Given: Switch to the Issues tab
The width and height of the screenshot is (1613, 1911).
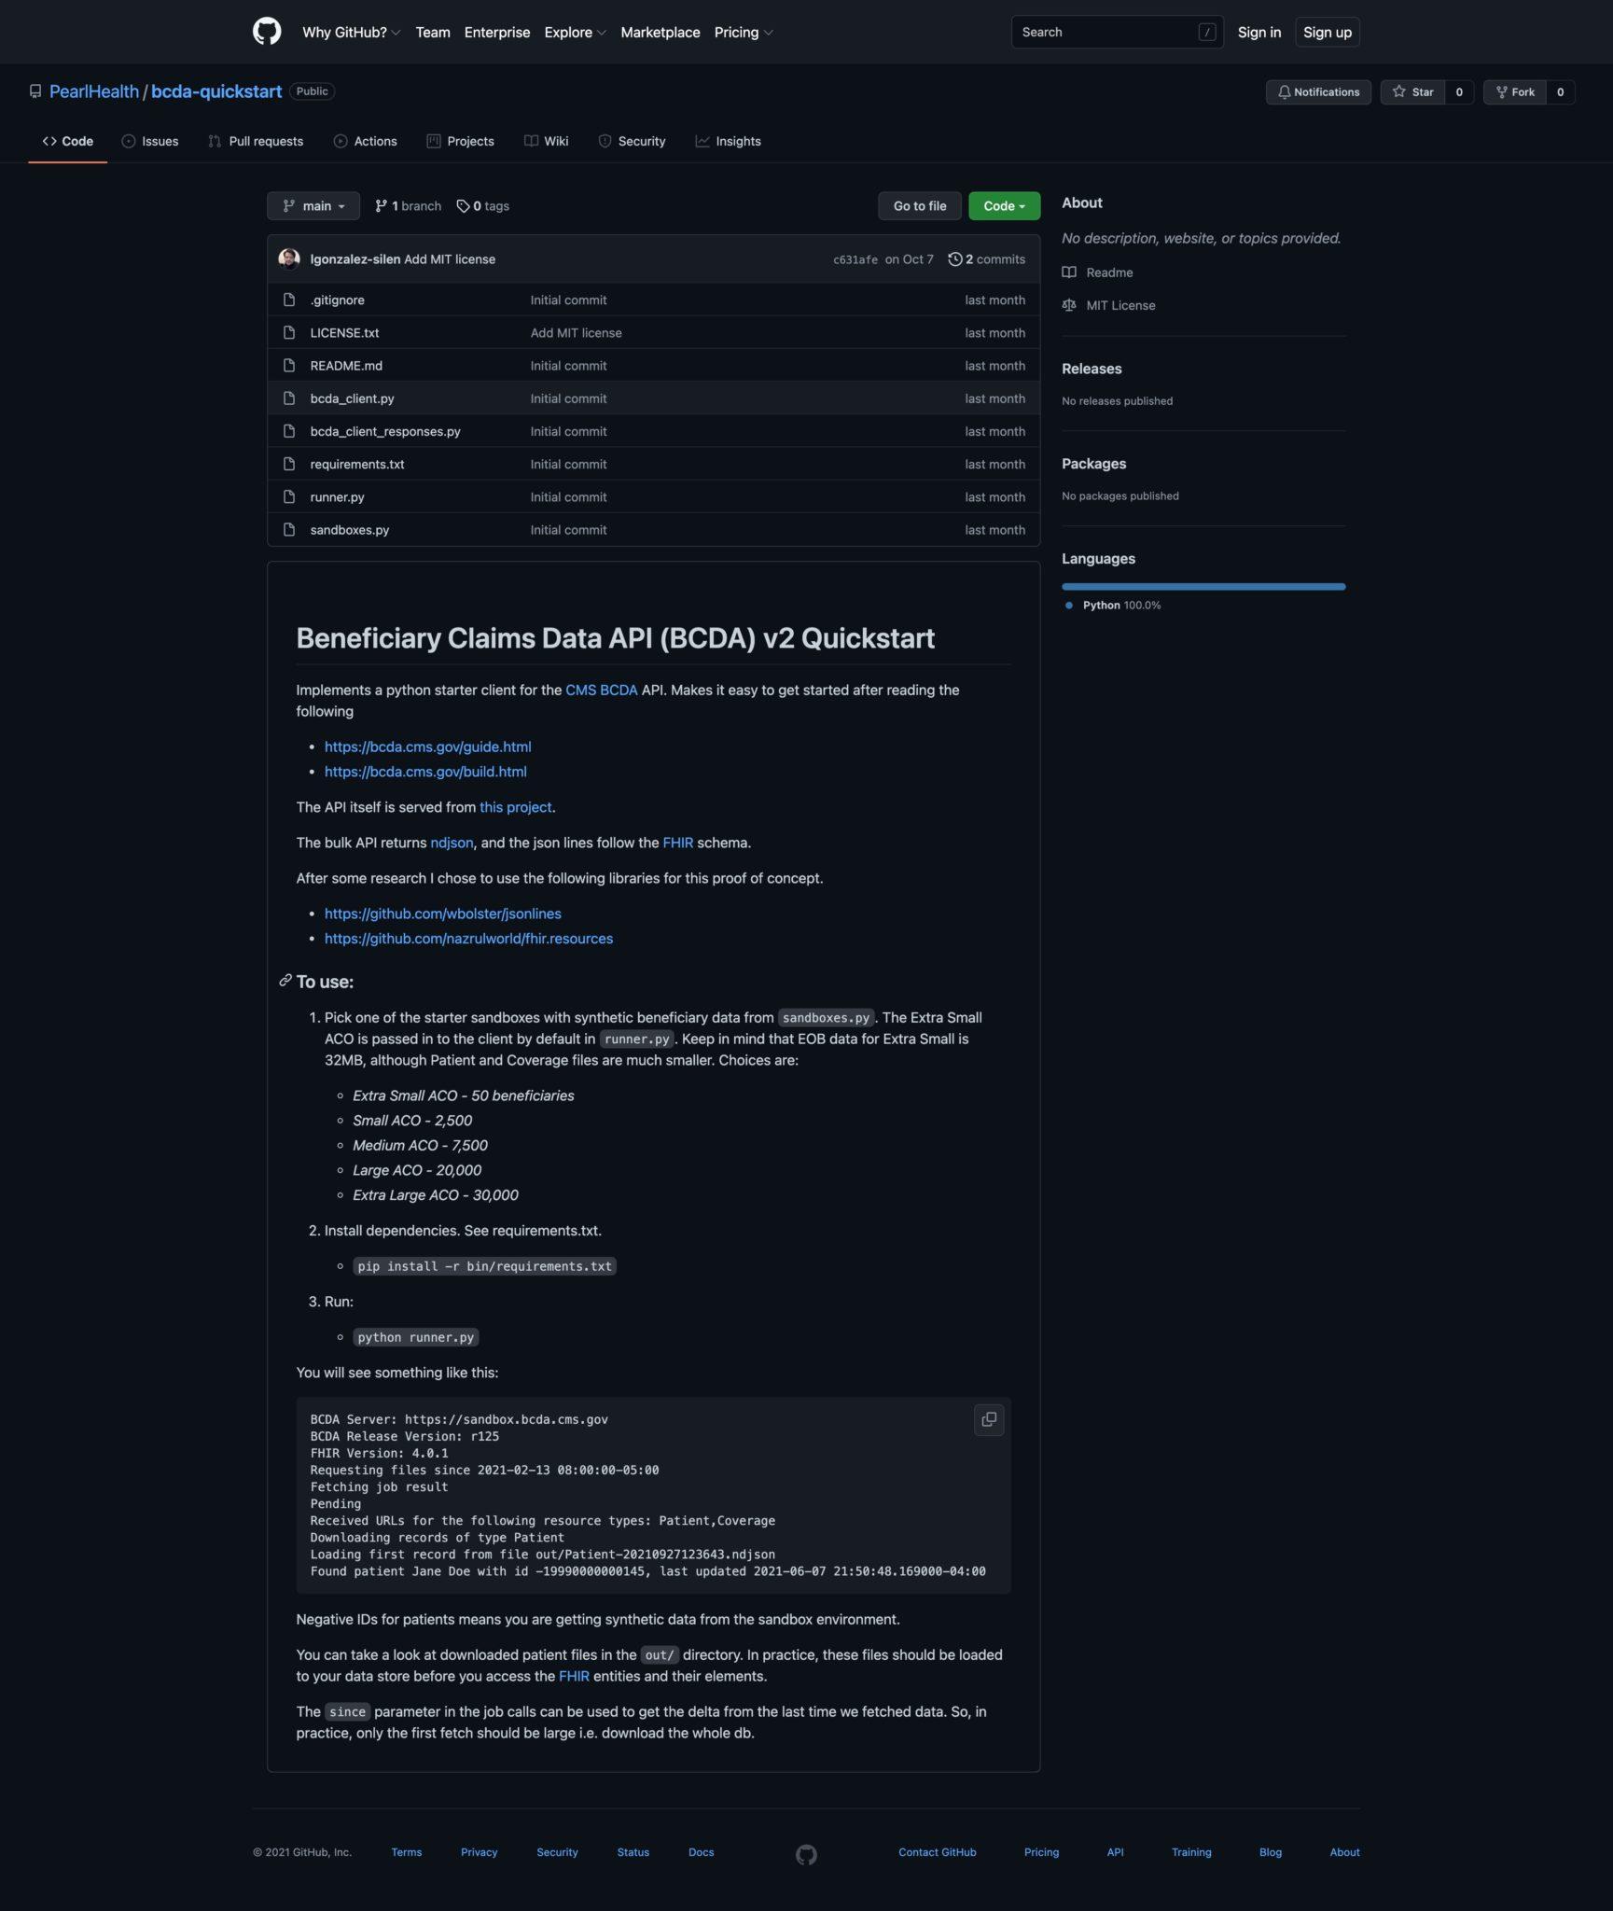Looking at the screenshot, I should 150,141.
